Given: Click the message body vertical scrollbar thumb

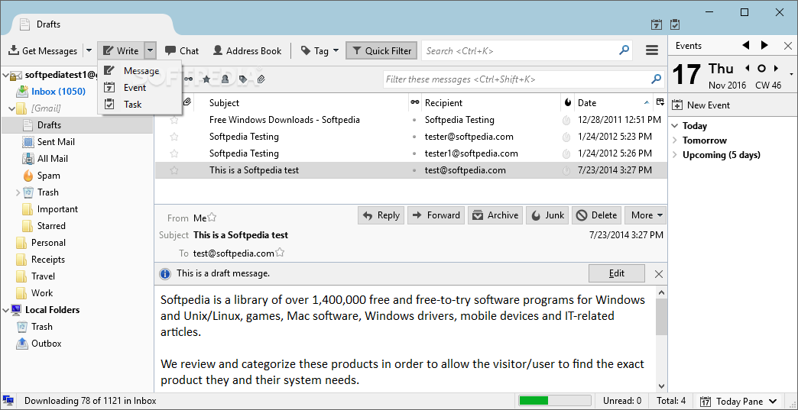Looking at the screenshot, I should click(x=661, y=317).
